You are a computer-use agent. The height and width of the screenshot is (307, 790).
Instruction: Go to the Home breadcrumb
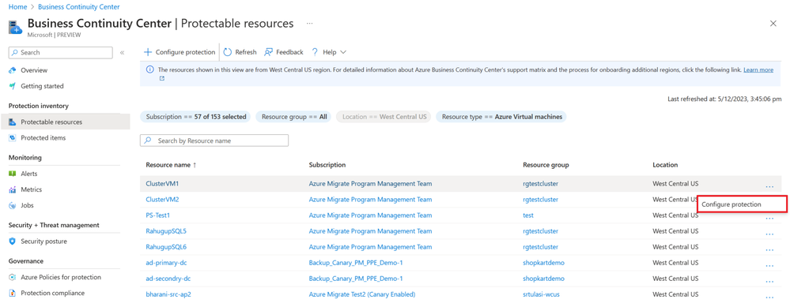tap(17, 8)
